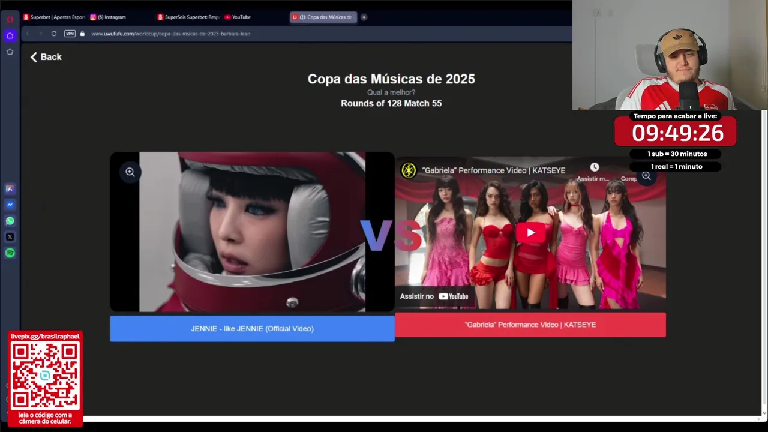This screenshot has height=432, width=768.
Task: Open Aria AI icon in Opera sidebar
Action: 10,188
